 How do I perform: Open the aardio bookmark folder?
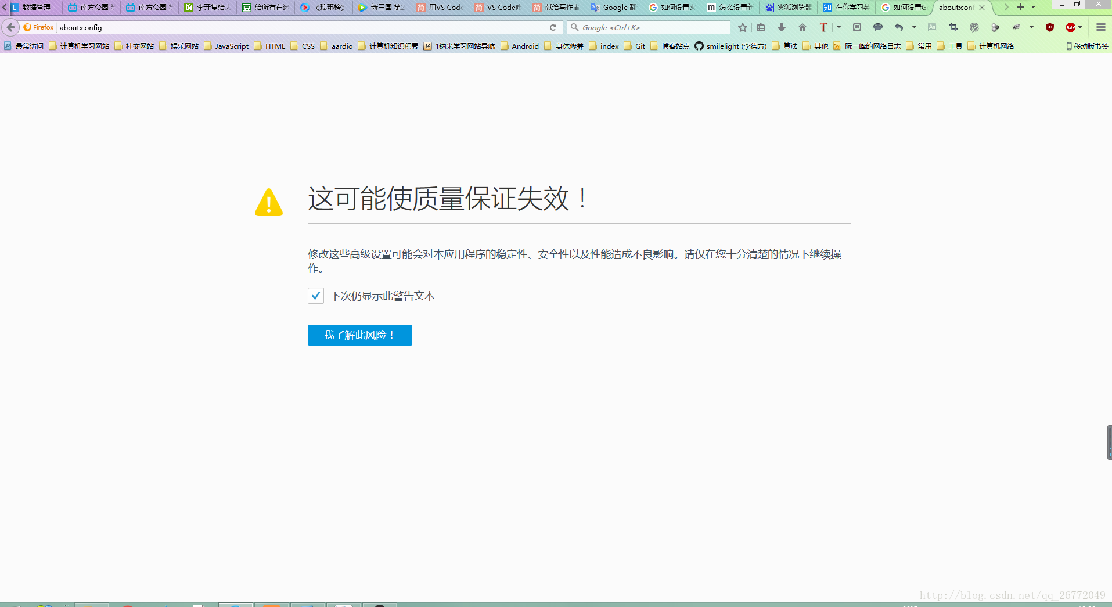point(337,46)
